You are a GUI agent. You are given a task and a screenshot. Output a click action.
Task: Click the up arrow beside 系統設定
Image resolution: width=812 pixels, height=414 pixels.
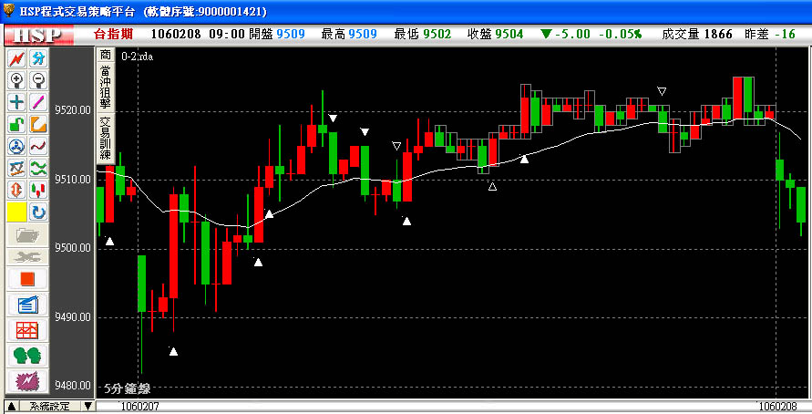coord(12,406)
